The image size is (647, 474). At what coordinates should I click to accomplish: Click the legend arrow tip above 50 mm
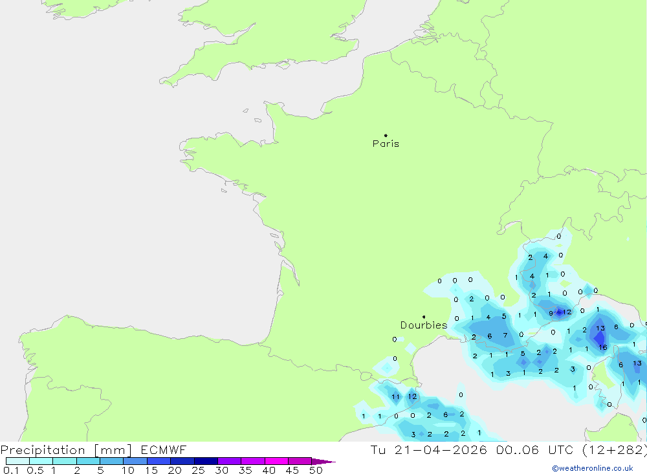pyautogui.click(x=324, y=462)
